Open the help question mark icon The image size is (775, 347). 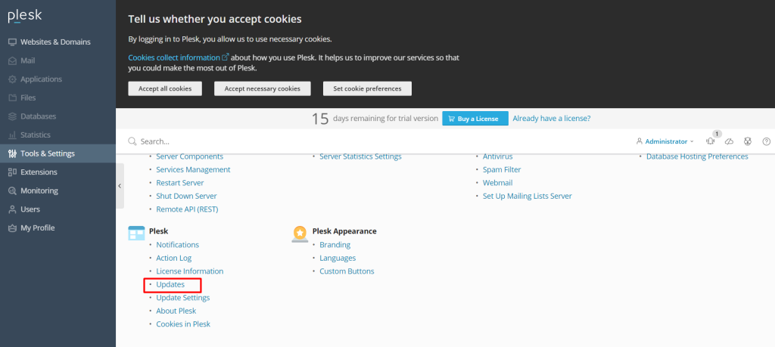767,141
